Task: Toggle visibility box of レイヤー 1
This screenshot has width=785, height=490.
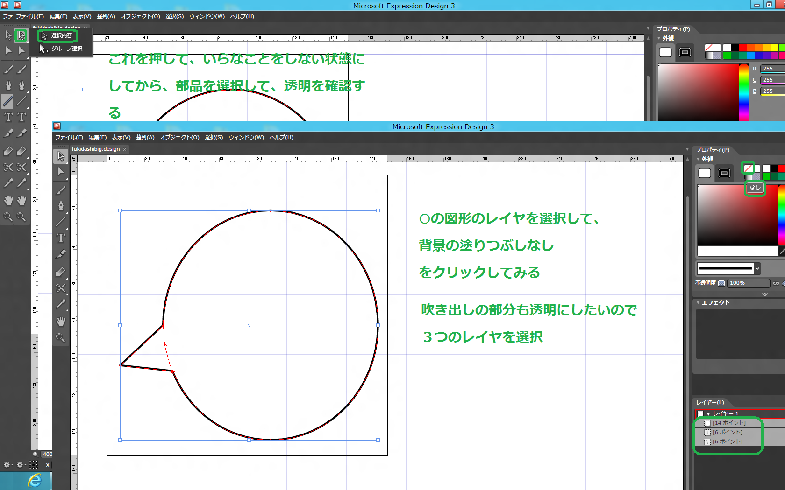Action: 700,414
